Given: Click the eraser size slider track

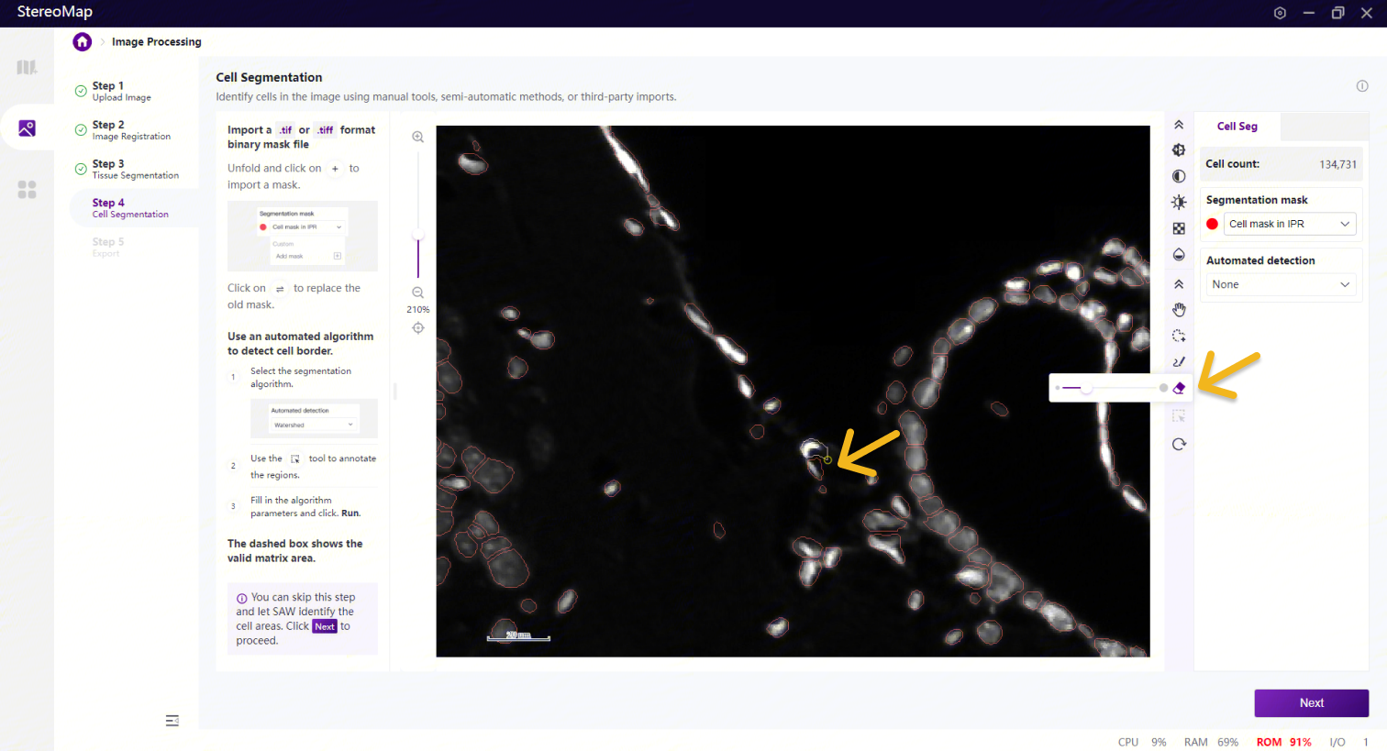Looking at the screenshot, I should 1111,388.
